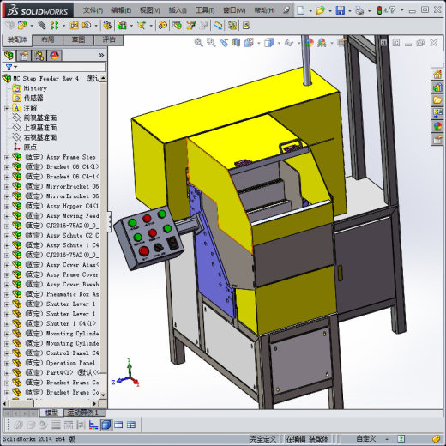
Task: Open the Appearances color ball in task pane
Action: (437, 126)
